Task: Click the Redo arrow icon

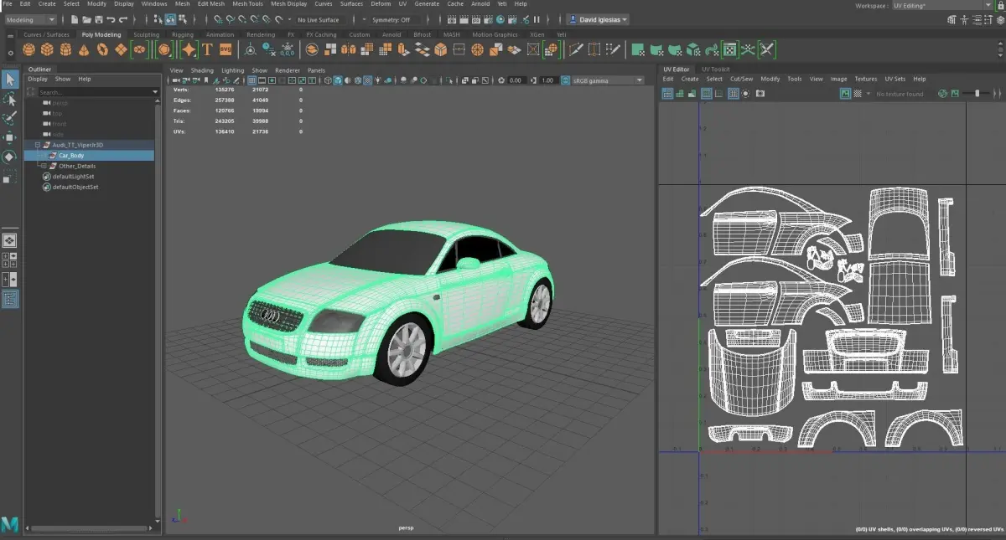Action: tap(124, 19)
